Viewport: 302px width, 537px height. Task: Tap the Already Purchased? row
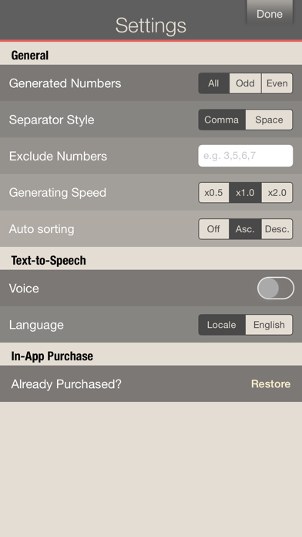(x=151, y=383)
